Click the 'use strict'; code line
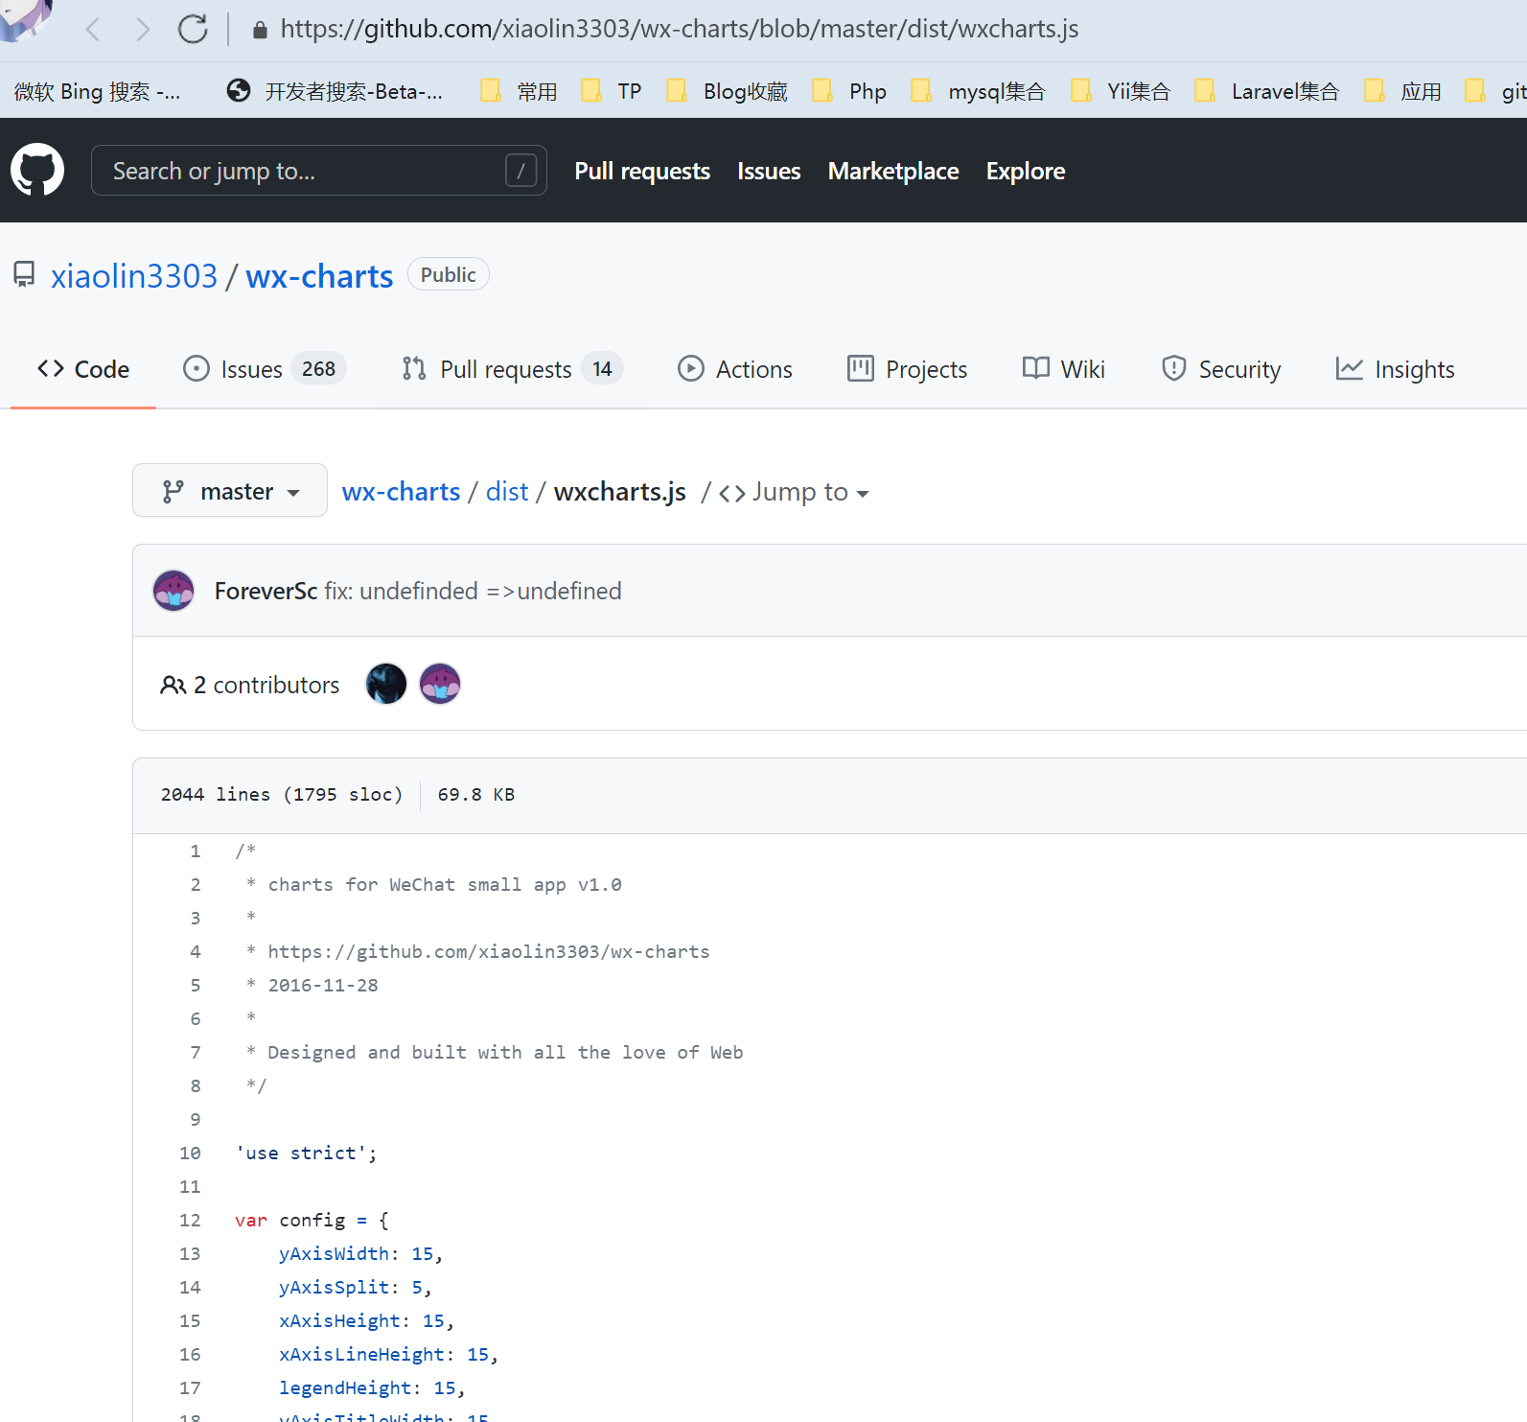 click(307, 1154)
